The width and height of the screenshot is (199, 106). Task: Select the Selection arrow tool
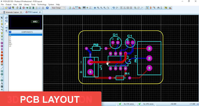tap(2, 18)
